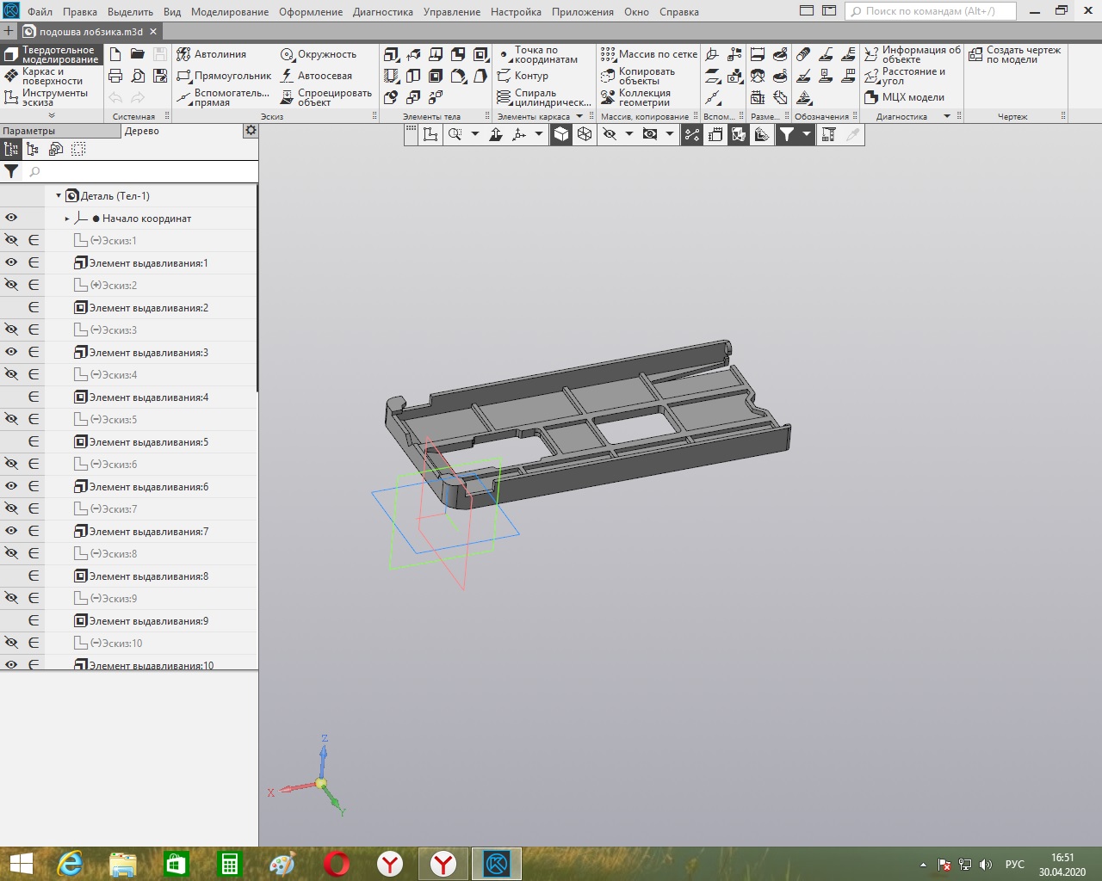Click the command search field

(x=931, y=11)
